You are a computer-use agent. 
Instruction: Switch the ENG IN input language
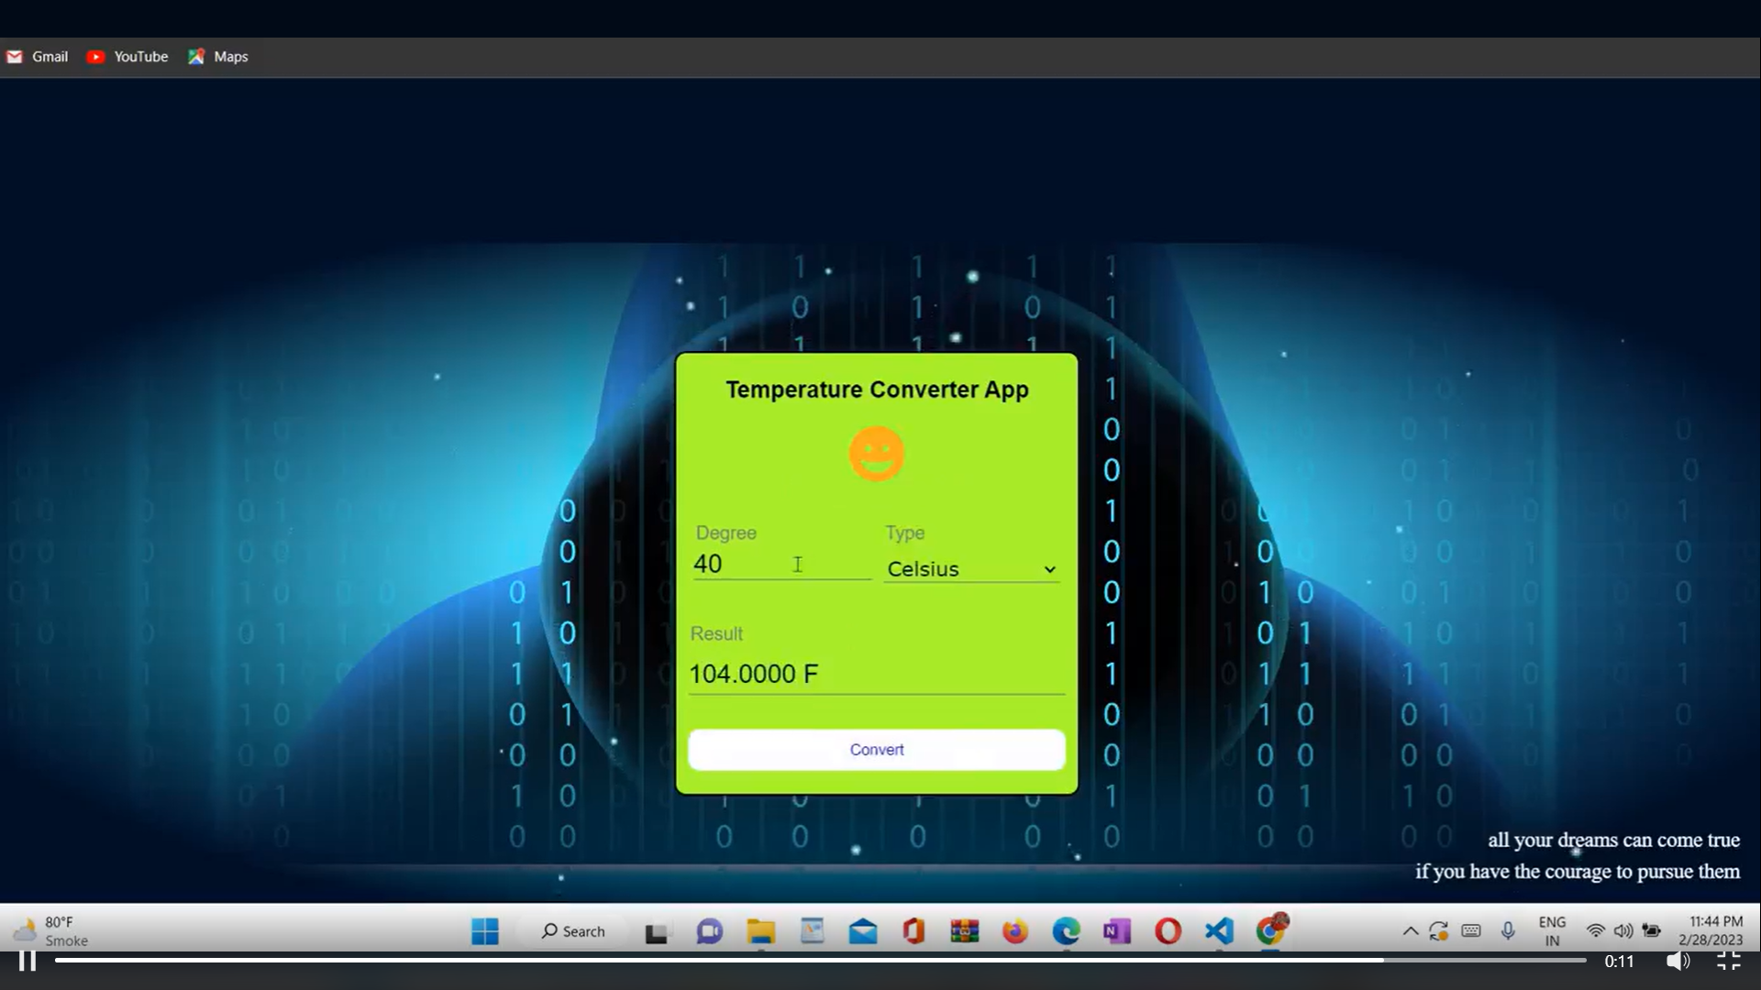1552,930
